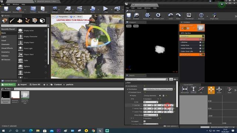Viewport: 237px width, 133px height.
Task: Toggle the curve graph icon for the Initial Velocity module
Action: pos(203,48)
